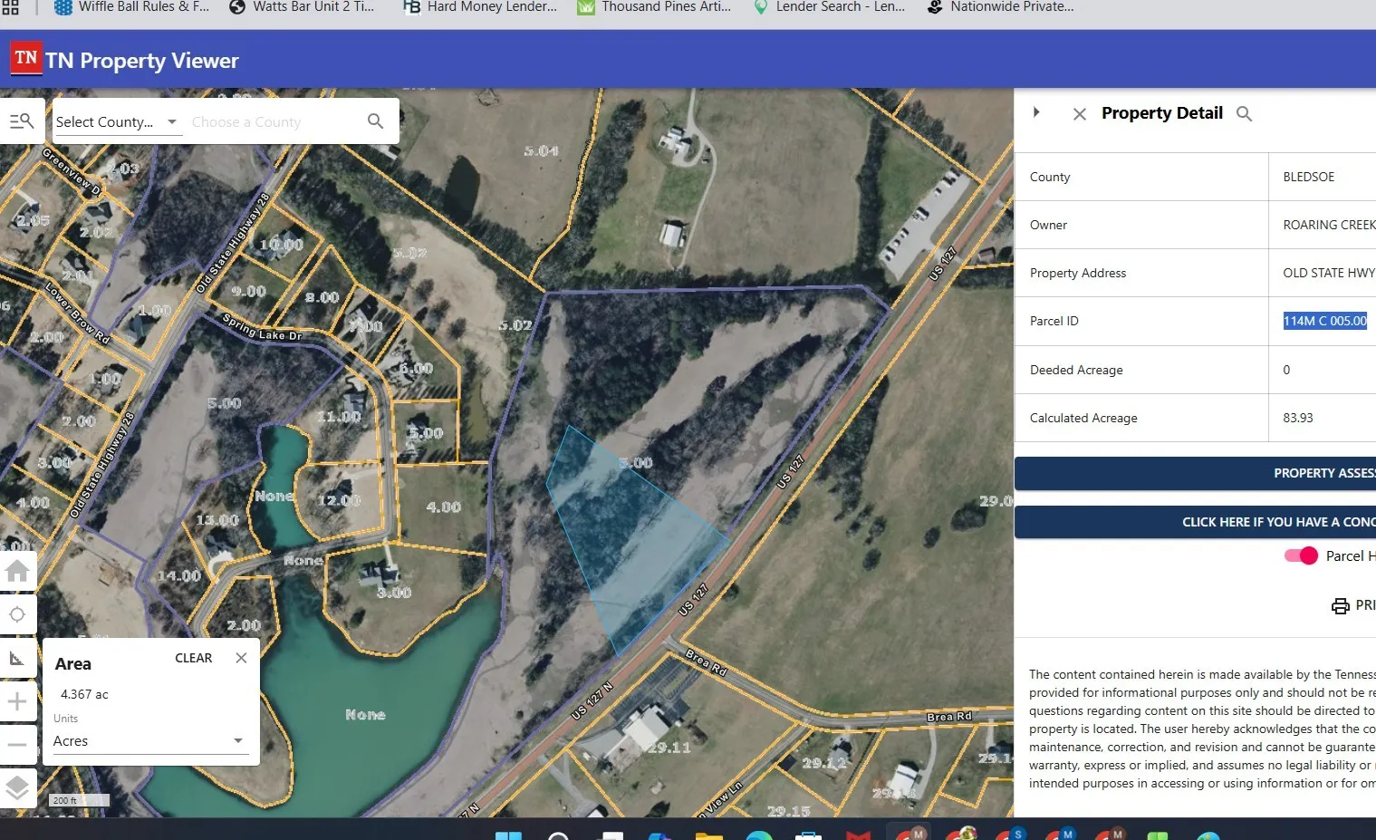Screen dimensions: 1376x840
Task: Open the Hard Money Lender bookmark
Action: pos(480,7)
